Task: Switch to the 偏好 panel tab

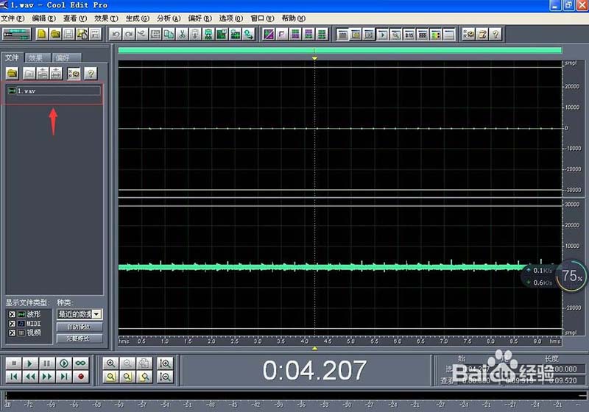Action: pos(66,58)
